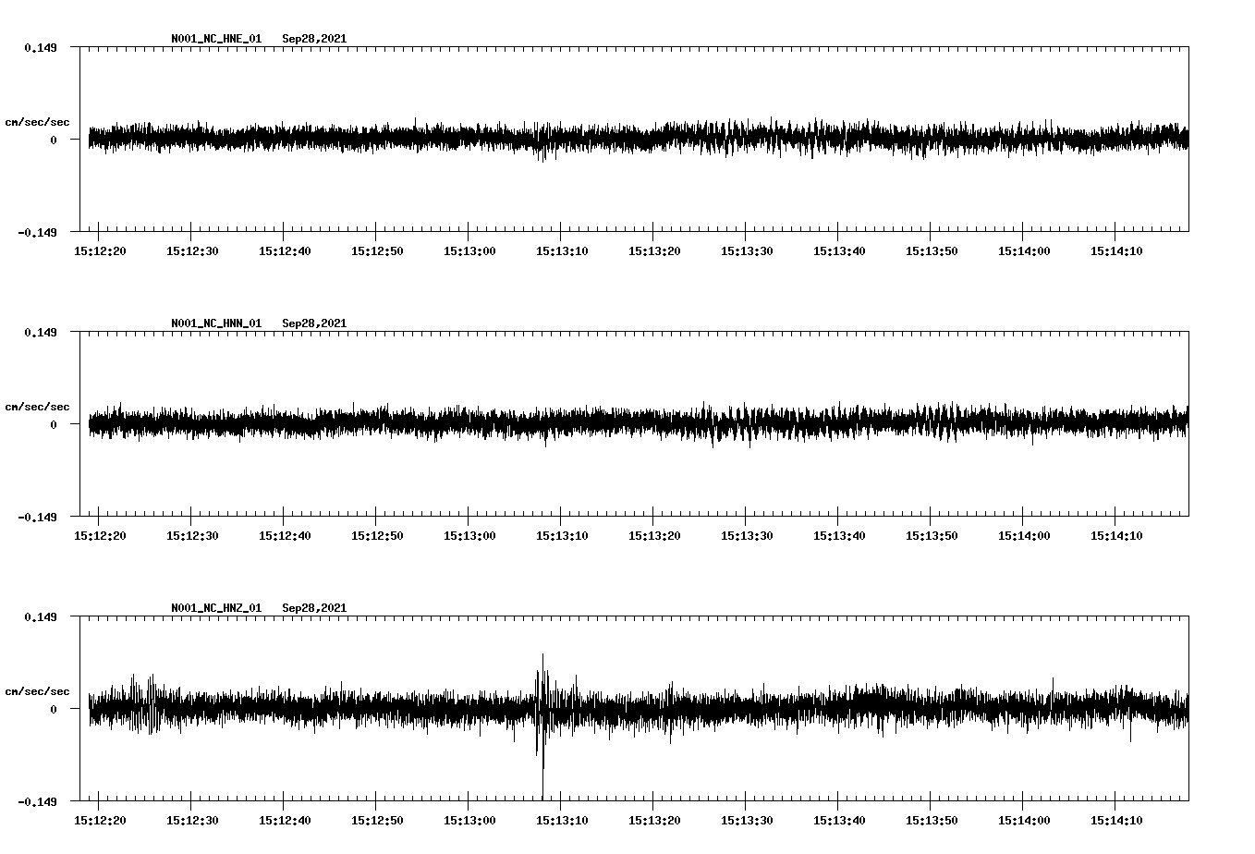Click the N001_NC_HNE_01 channel title
Image resolution: width=1255 pixels, height=854 pixels.
point(216,39)
